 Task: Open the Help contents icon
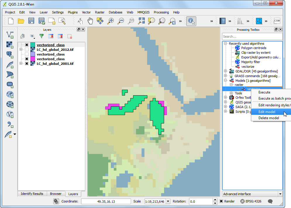222,21
